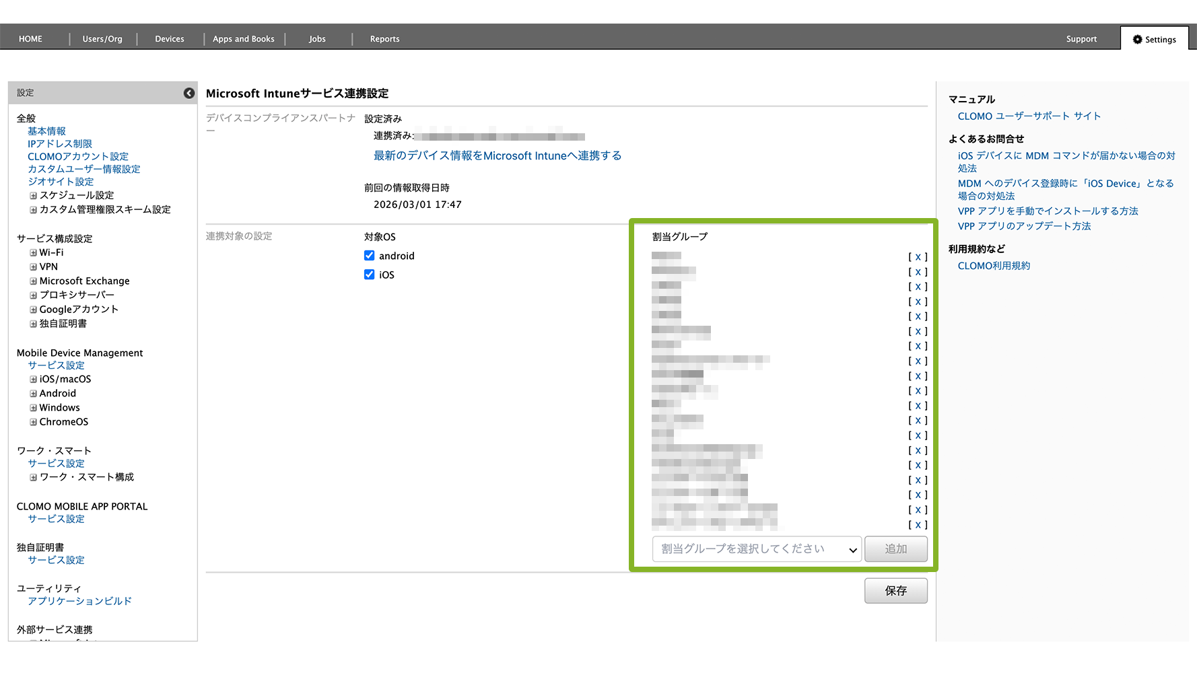Screen dimensions: 1197x673
Task: Expand the VPN tree item
Action: click(33, 267)
